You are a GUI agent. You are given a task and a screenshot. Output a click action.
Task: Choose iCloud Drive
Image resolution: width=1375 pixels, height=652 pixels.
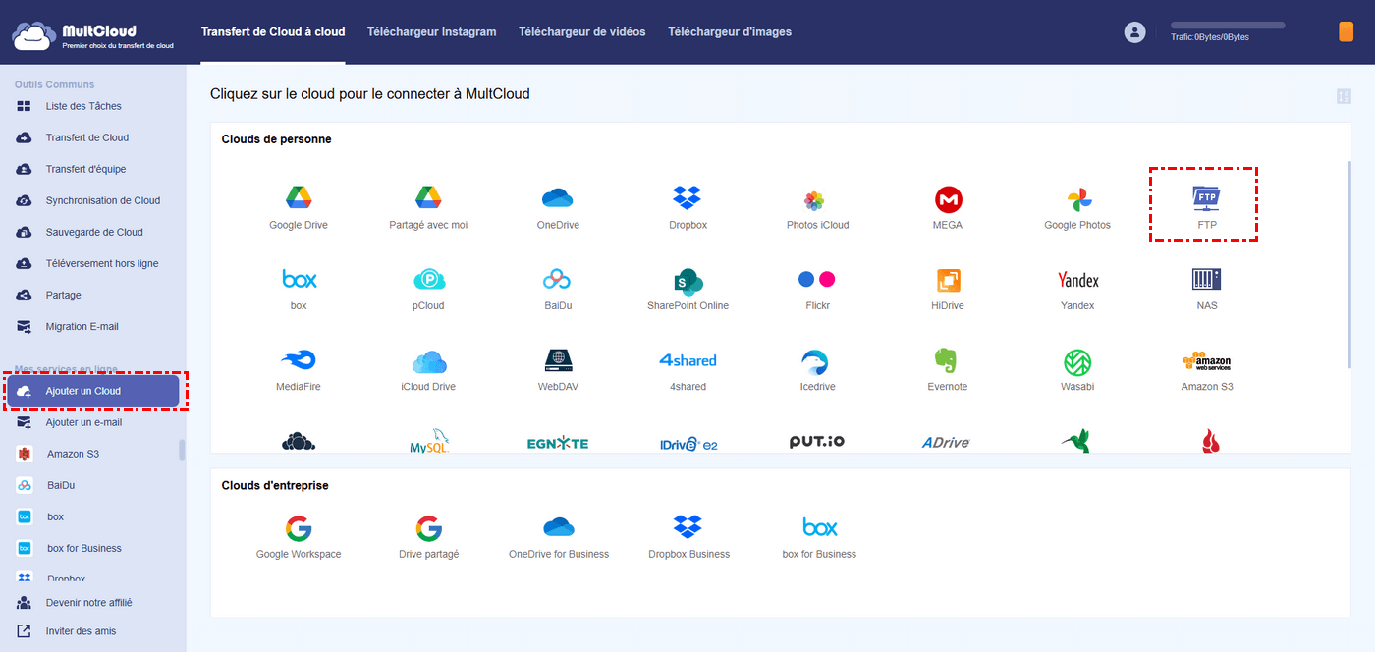pos(428,369)
